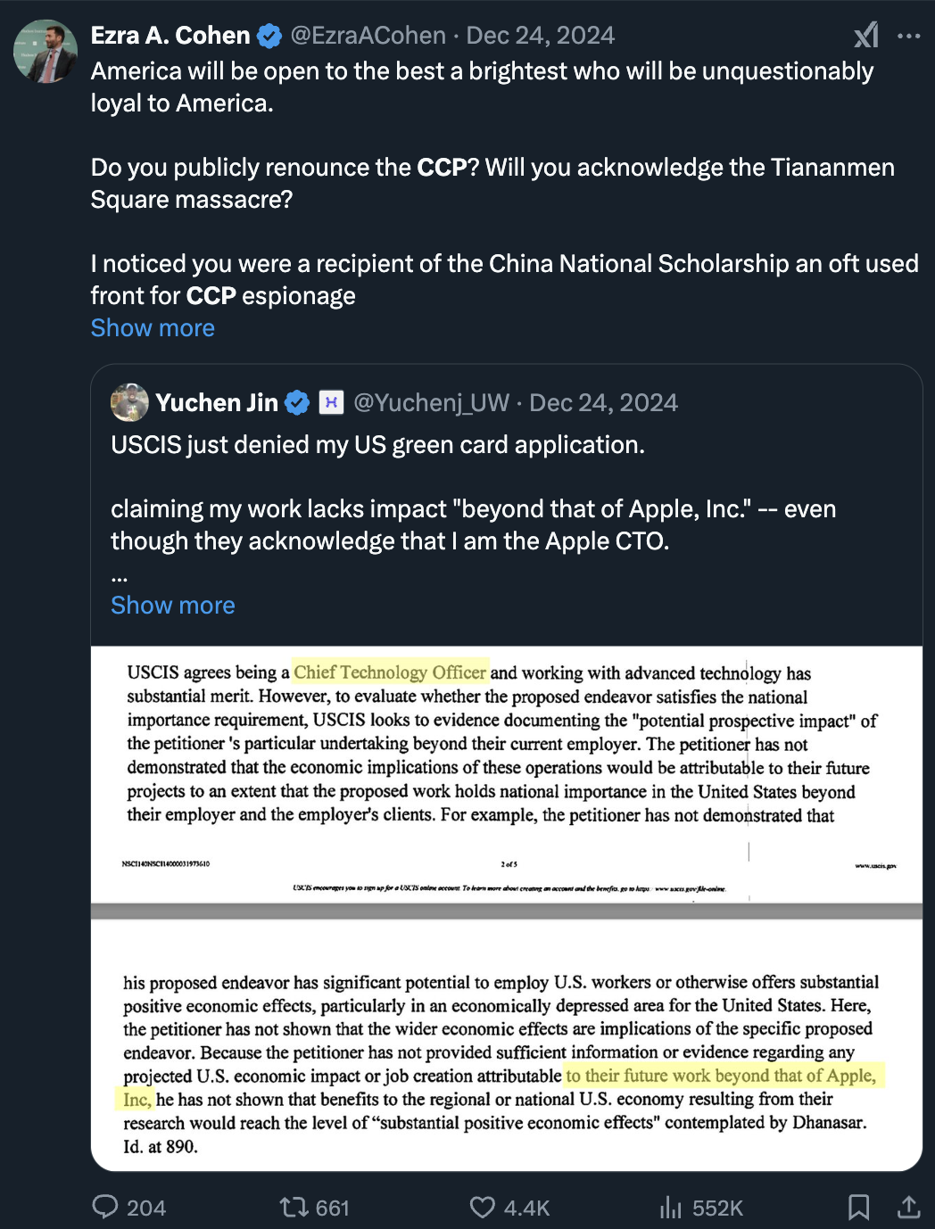Click Yuchen Jin's verified checkmark
The image size is (935, 1229).
click(297, 403)
